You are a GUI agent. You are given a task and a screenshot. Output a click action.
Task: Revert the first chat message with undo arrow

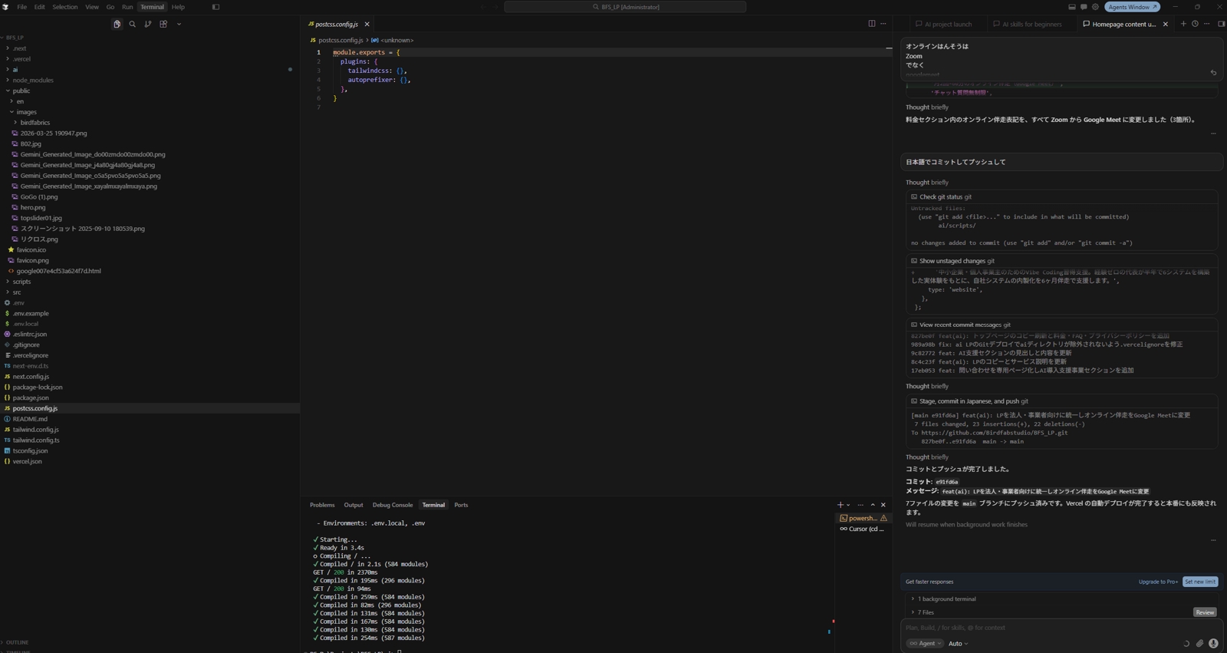(x=1213, y=73)
